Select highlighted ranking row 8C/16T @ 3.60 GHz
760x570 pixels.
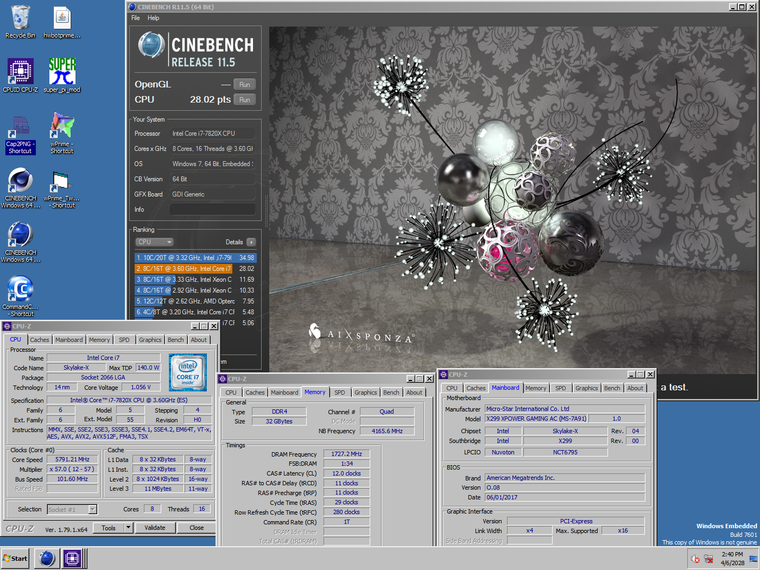pyautogui.click(x=195, y=269)
